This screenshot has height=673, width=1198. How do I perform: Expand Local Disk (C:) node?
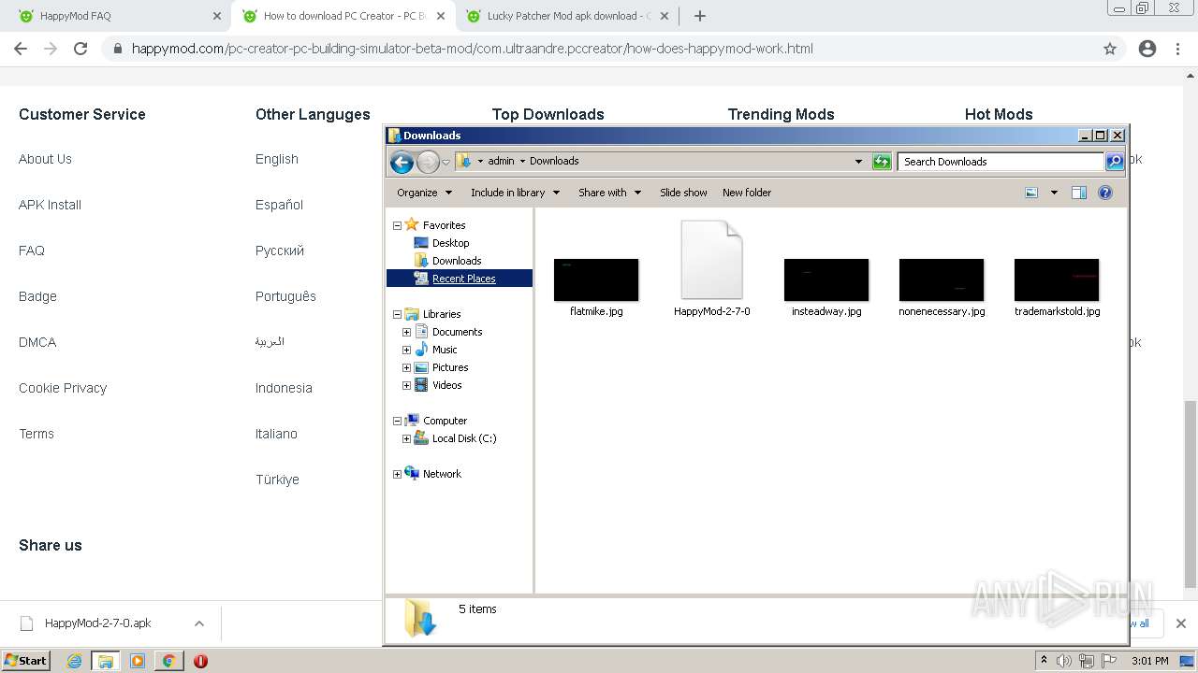(x=406, y=438)
